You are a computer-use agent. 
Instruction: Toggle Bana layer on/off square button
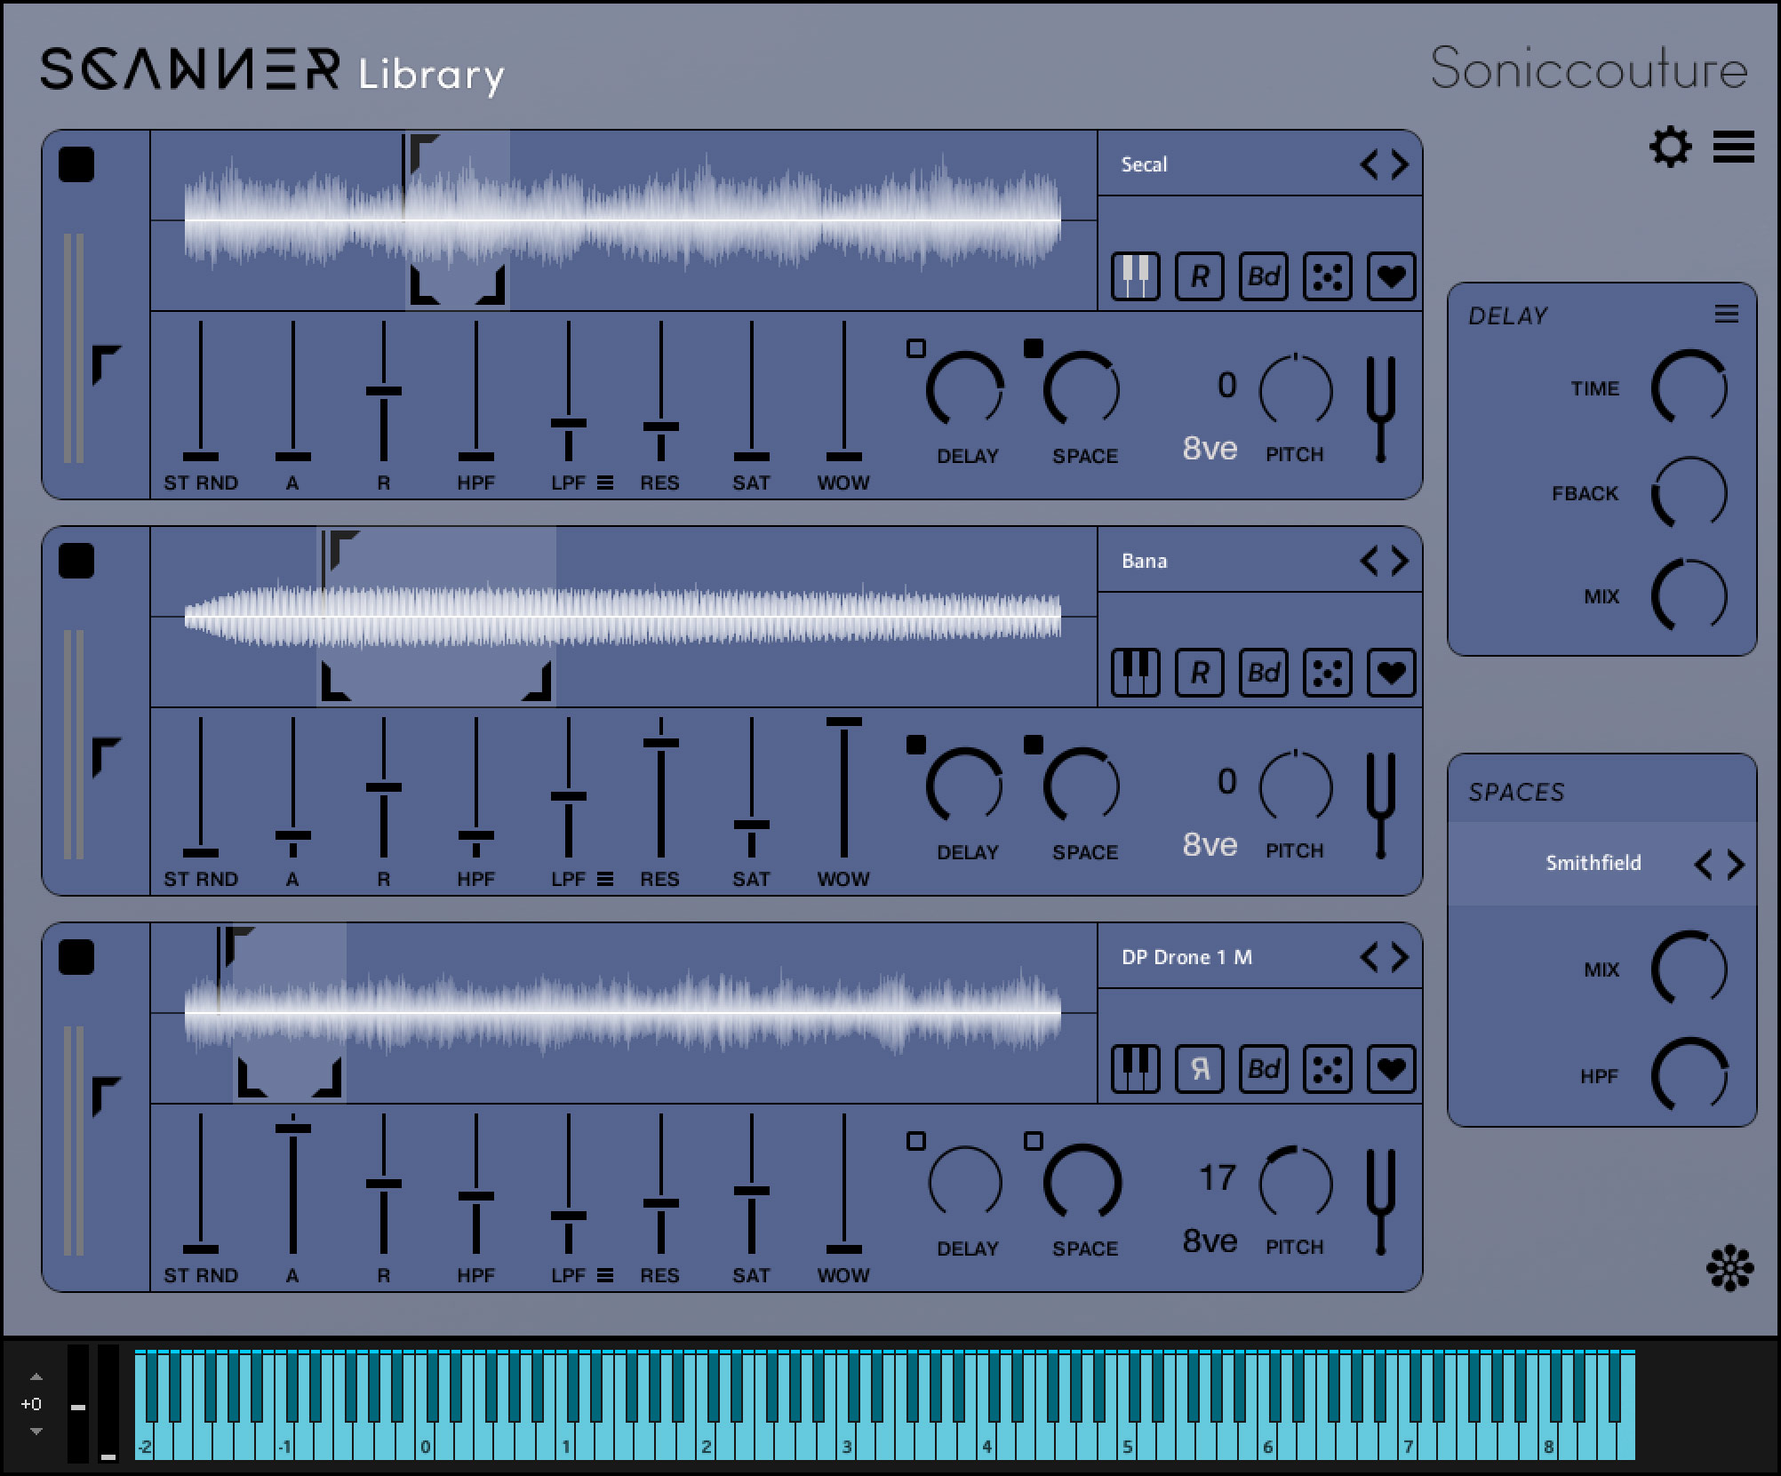pos(76,562)
